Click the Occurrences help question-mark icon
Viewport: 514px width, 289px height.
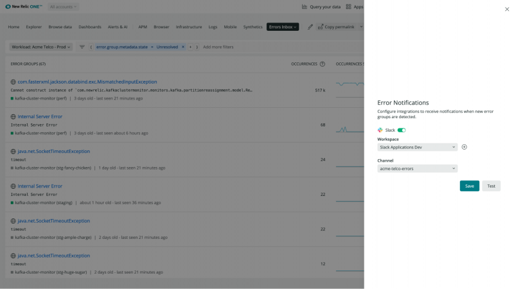[x=323, y=64]
